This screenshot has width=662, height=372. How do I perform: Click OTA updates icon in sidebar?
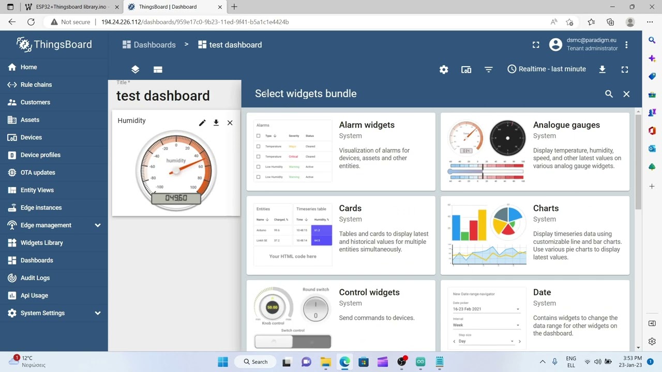(x=12, y=173)
